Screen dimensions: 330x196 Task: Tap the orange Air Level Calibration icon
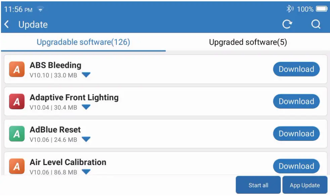click(17, 166)
